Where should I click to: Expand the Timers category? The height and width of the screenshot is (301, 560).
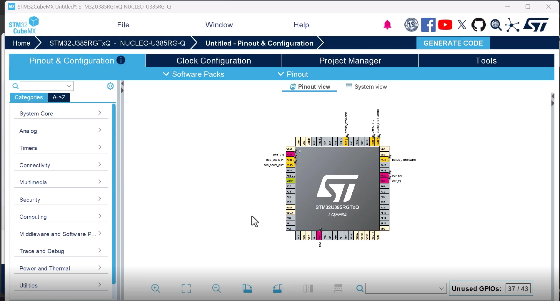click(x=61, y=148)
